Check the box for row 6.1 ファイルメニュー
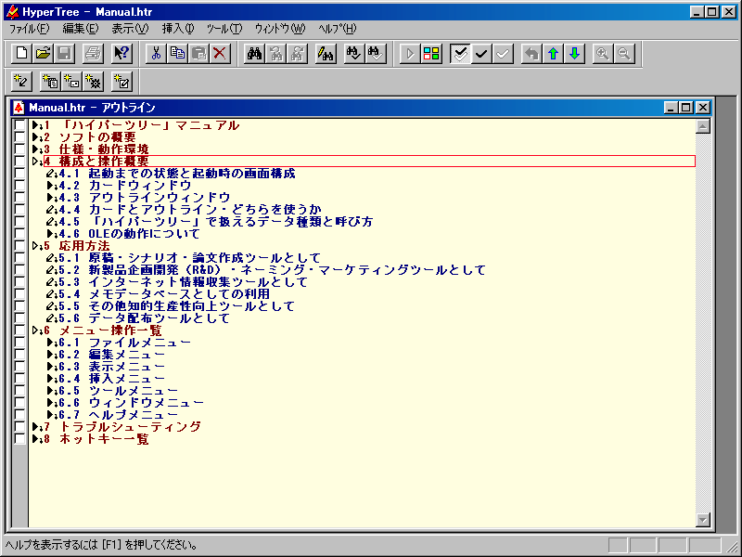 [19, 343]
